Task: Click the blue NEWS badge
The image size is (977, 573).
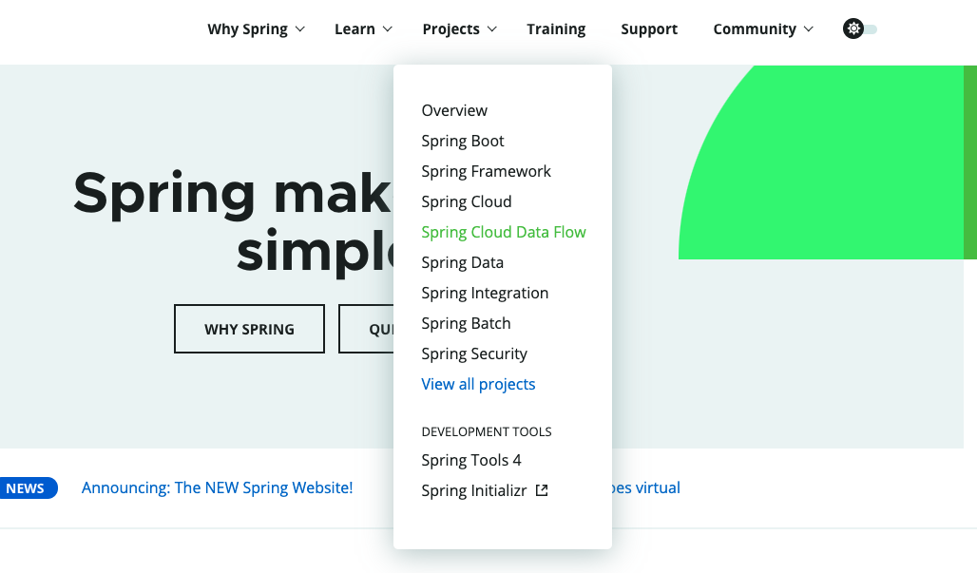Action: pos(27,488)
